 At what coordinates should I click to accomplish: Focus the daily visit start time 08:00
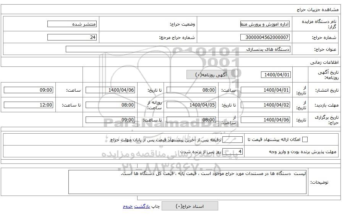[110, 105]
